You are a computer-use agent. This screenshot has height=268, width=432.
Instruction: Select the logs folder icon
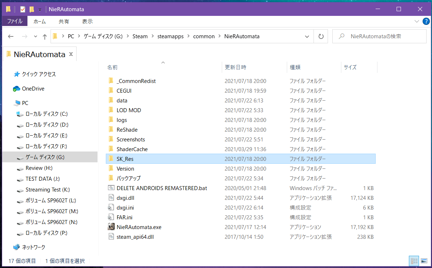pyautogui.click(x=111, y=120)
